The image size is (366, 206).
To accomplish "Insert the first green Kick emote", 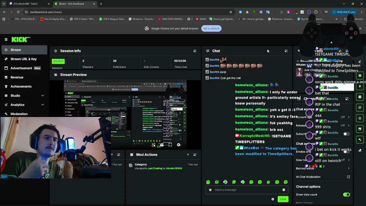I will click(208, 182).
